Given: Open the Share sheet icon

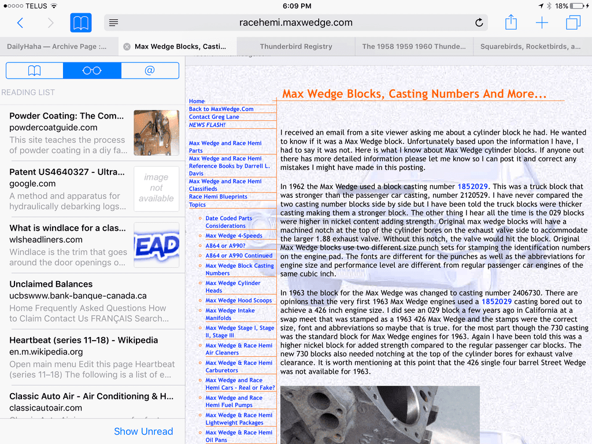Looking at the screenshot, I should pos(511,22).
